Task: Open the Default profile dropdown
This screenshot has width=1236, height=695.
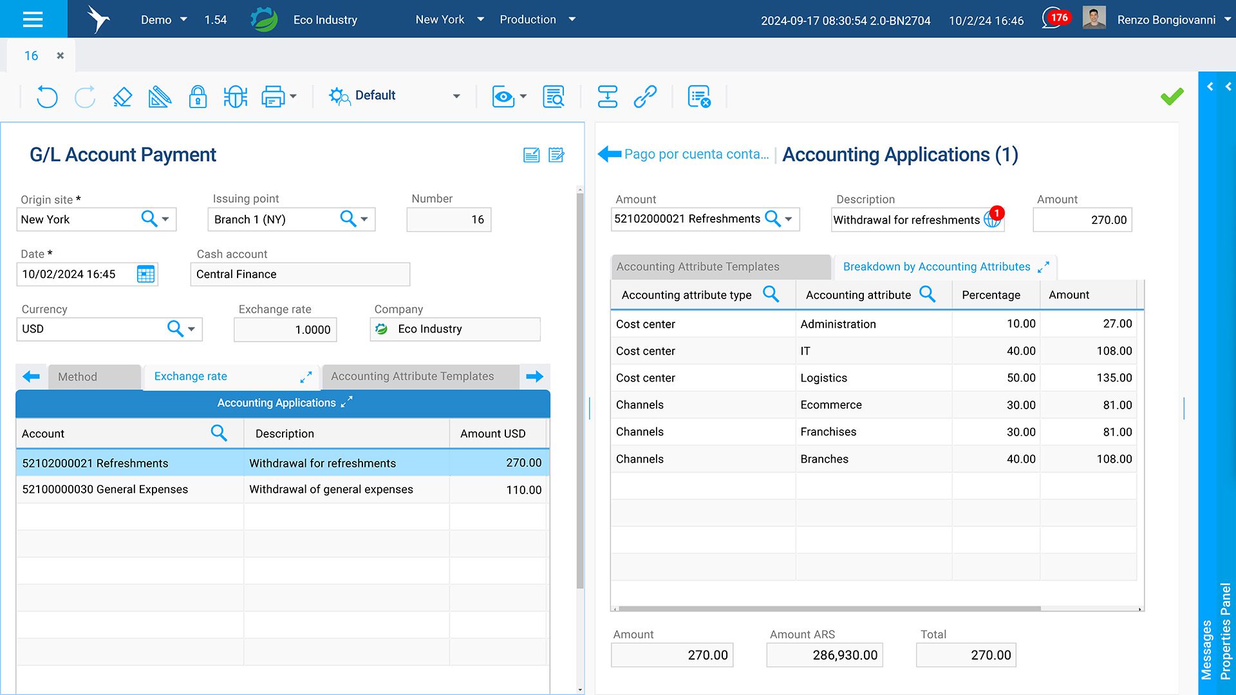Action: point(456,97)
